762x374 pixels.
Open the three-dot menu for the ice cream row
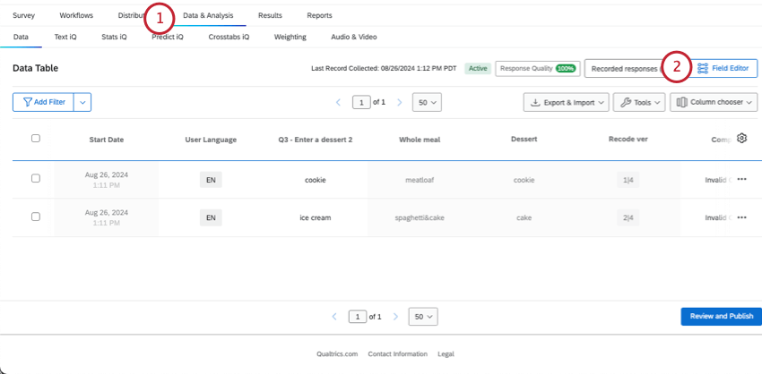click(741, 217)
